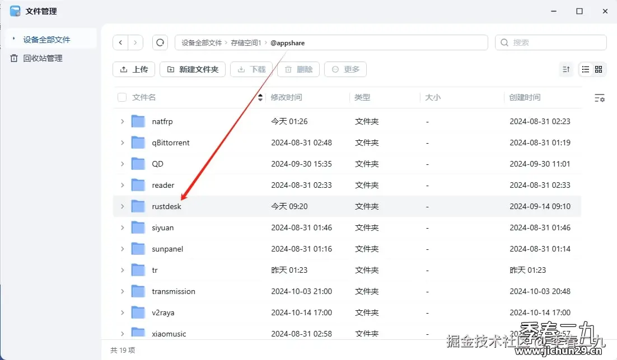This screenshot has height=360, width=617.
Task: Click the 共 19 项 status text
Action: click(x=123, y=350)
